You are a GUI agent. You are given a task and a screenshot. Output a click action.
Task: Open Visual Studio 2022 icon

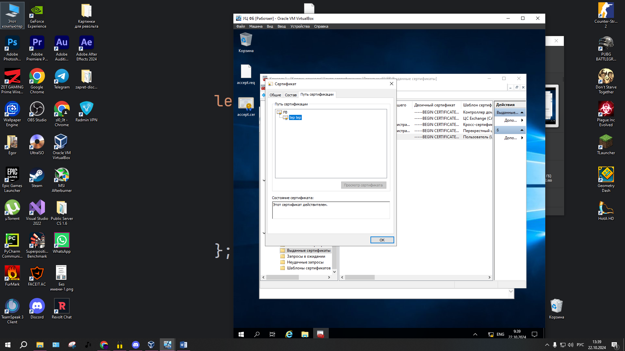[x=37, y=212]
